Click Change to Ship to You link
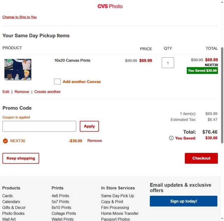 pyautogui.click(x=20, y=17)
